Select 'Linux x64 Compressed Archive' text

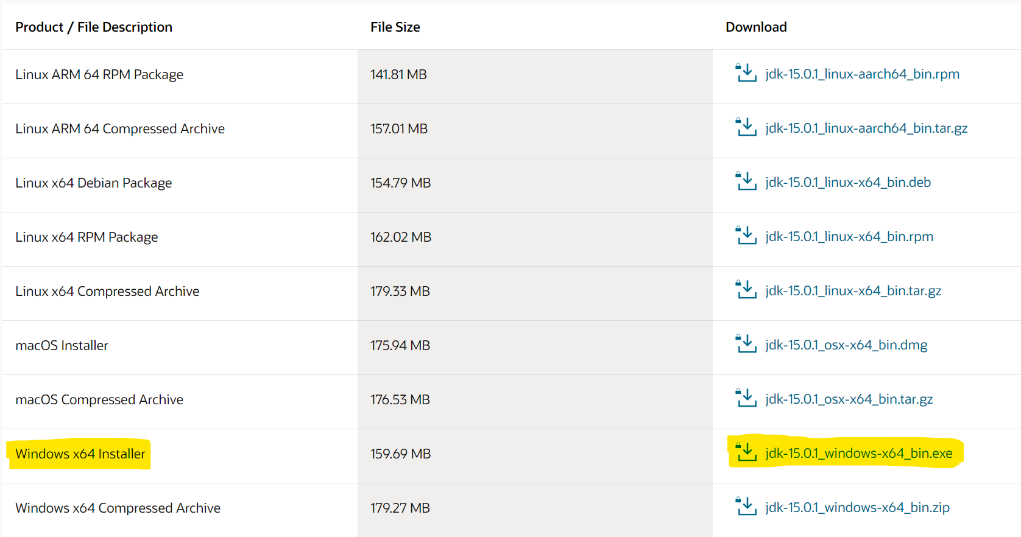click(x=107, y=292)
